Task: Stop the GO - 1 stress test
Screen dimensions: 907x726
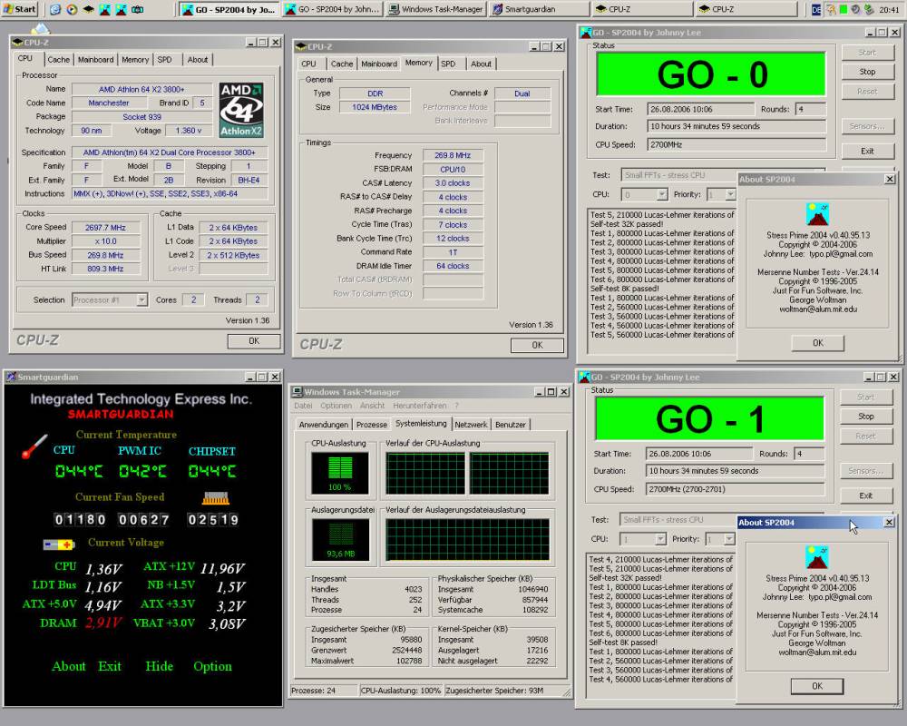Action: 866,417
